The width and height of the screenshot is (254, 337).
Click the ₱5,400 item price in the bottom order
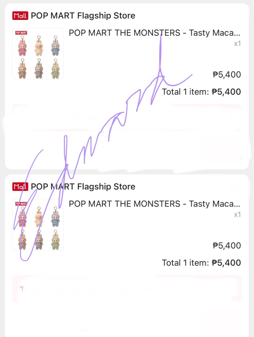[x=227, y=246]
